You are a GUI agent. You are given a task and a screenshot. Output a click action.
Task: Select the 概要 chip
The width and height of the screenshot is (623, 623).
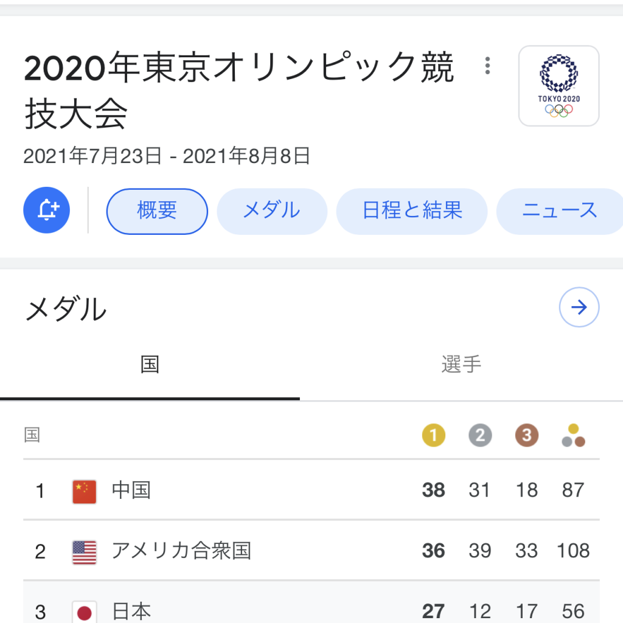pos(157,211)
